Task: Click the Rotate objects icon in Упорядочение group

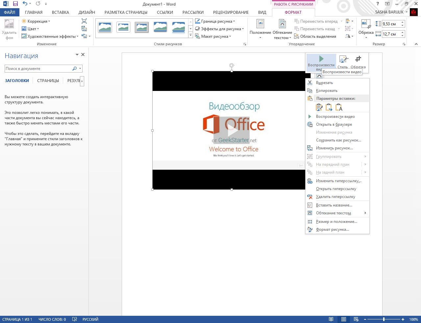Action: pos(348,36)
